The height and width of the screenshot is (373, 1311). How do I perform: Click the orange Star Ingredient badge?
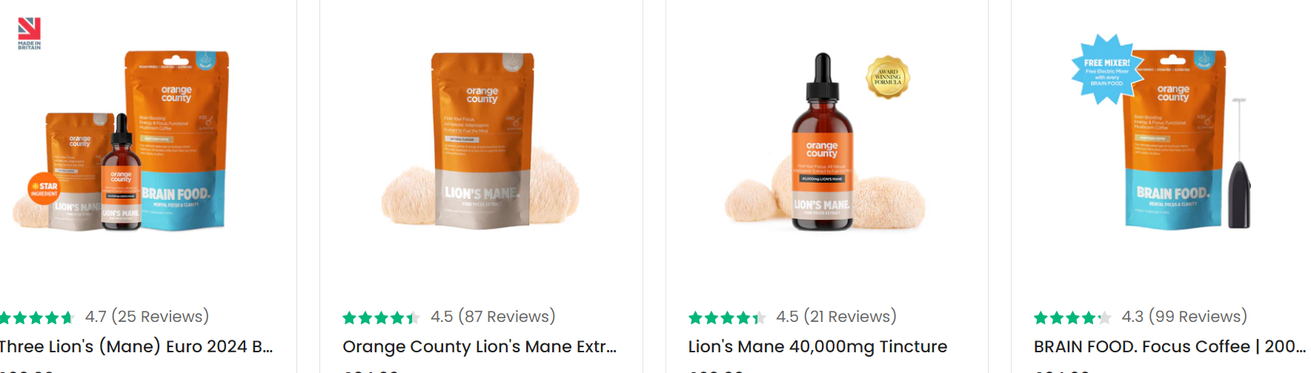44,189
